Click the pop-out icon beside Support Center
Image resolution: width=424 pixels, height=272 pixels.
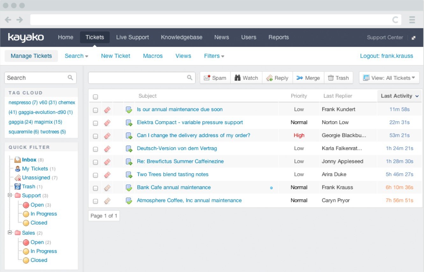413,38
